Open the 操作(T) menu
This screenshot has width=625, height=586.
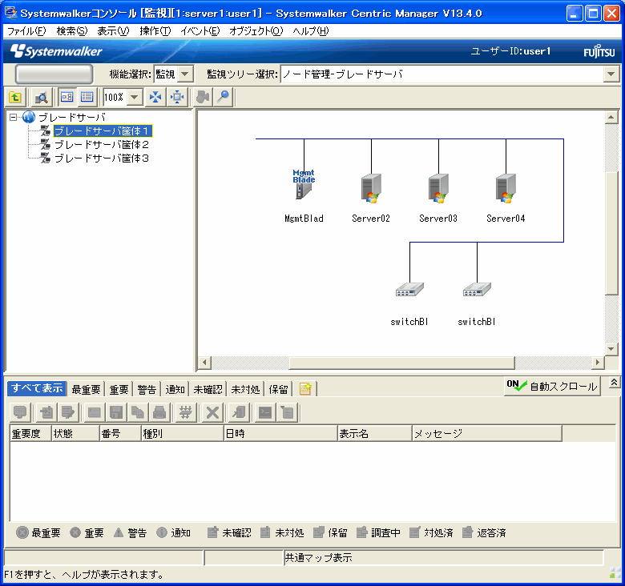pyautogui.click(x=155, y=31)
